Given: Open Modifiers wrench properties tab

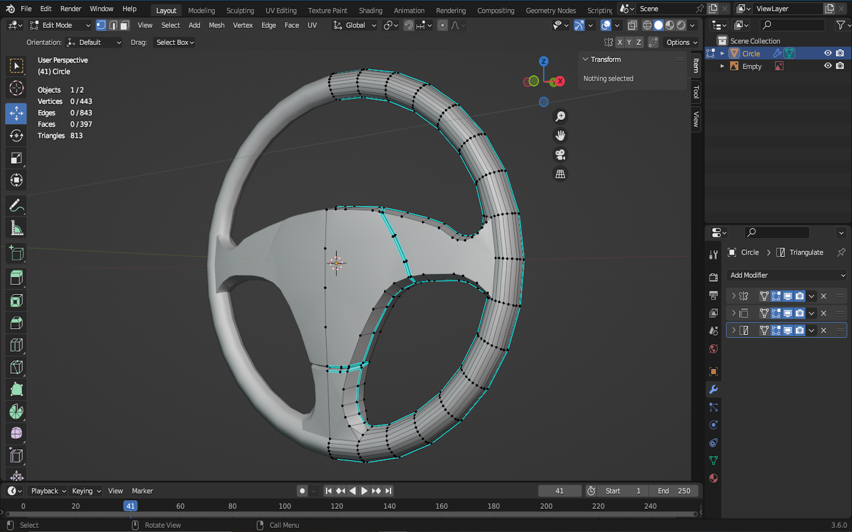Looking at the screenshot, I should pos(714,390).
